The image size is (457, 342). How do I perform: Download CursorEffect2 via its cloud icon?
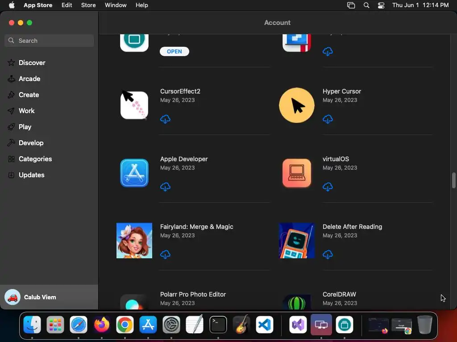click(165, 119)
